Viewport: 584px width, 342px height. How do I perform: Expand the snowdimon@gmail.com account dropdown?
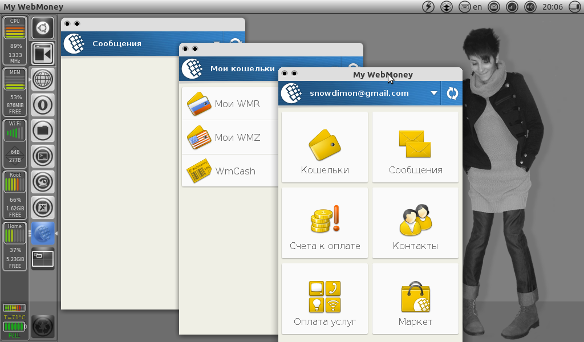pyautogui.click(x=434, y=93)
